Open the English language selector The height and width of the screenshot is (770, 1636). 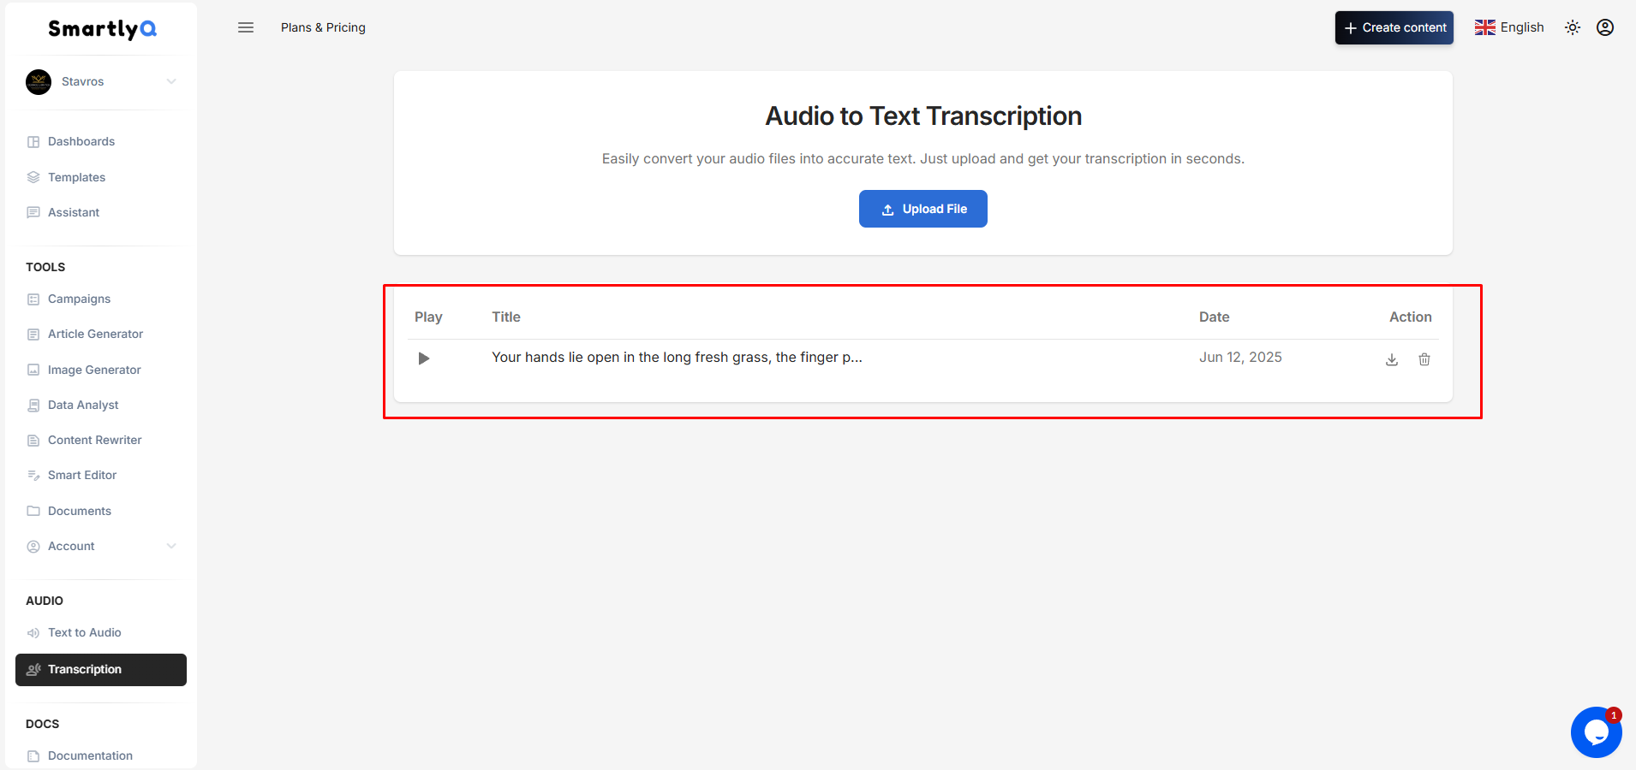tap(1509, 27)
